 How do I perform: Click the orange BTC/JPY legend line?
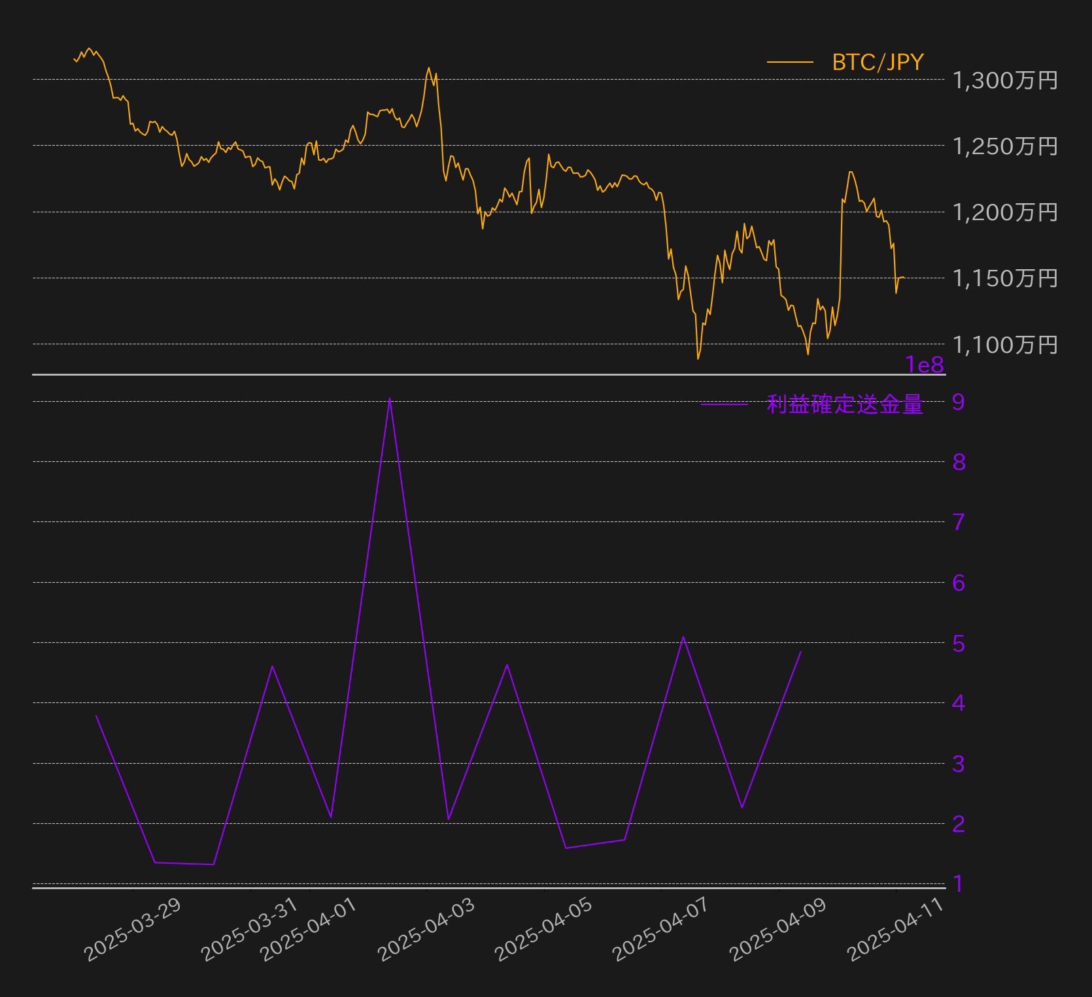click(x=790, y=63)
